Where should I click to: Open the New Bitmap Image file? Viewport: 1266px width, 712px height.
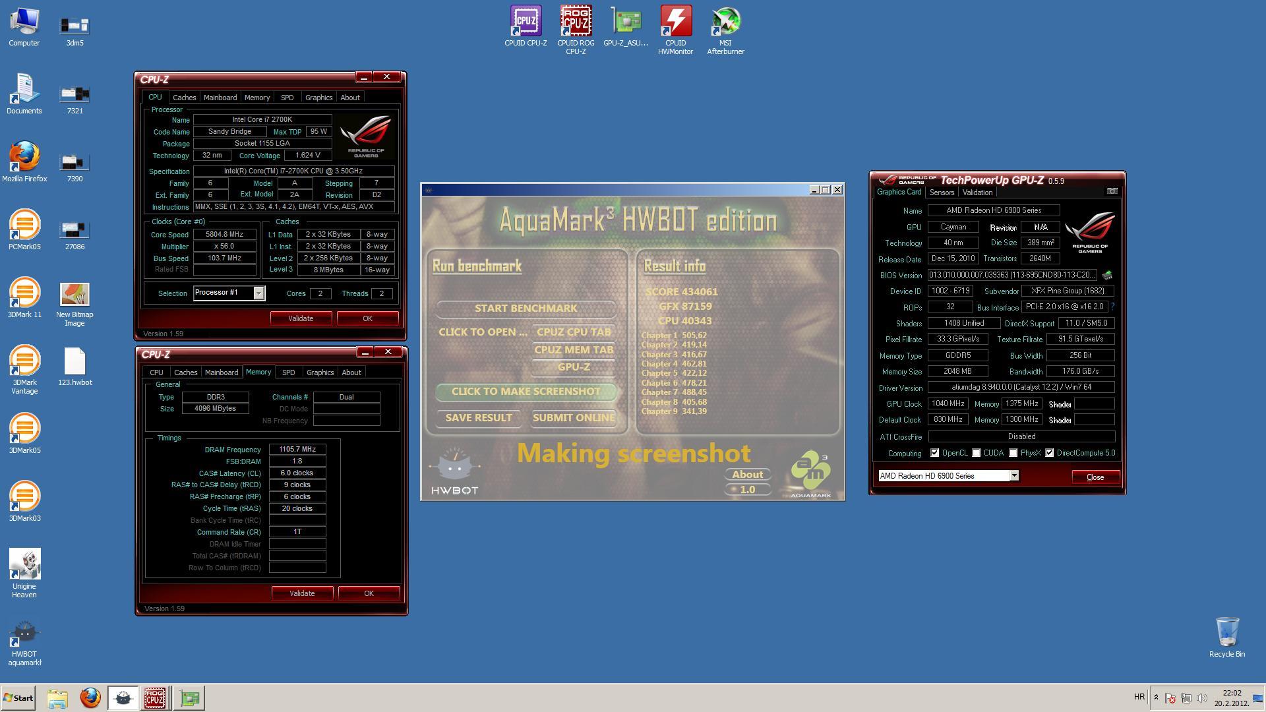(75, 303)
